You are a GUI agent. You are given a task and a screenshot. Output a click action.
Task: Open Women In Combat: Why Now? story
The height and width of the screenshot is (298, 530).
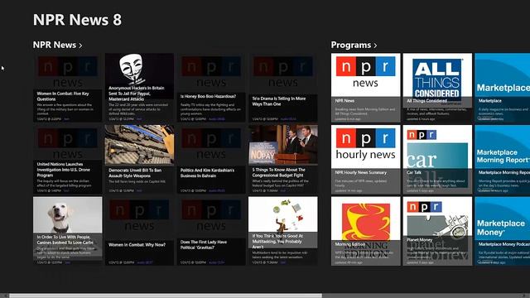(139, 231)
